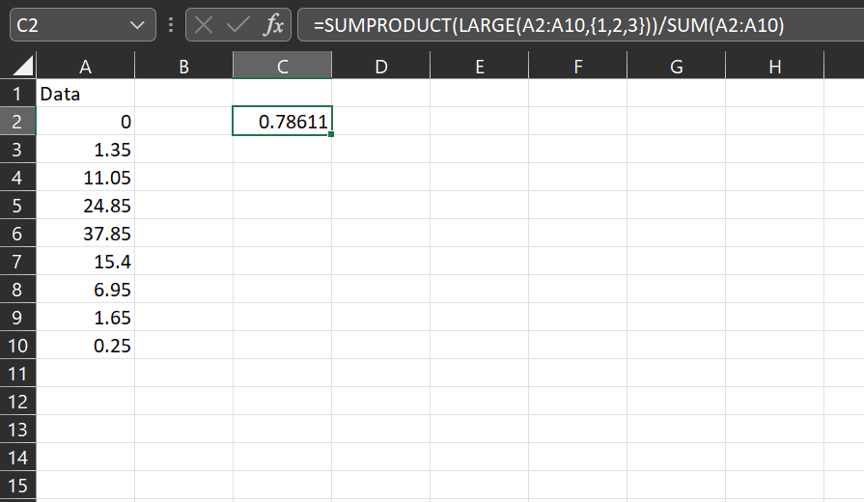
Task: Click the Select All corner triangle
Action: 23,66
